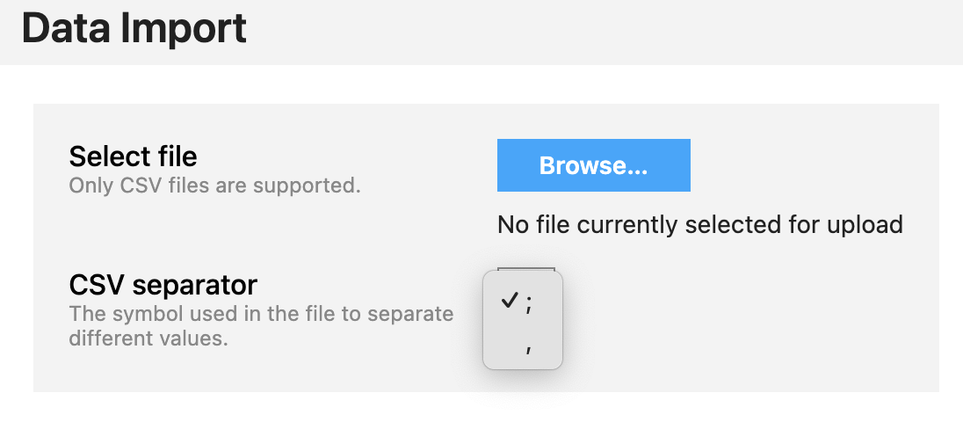963x422 pixels.
Task: Click the word "supported." in the hint text
Action: click(319, 186)
